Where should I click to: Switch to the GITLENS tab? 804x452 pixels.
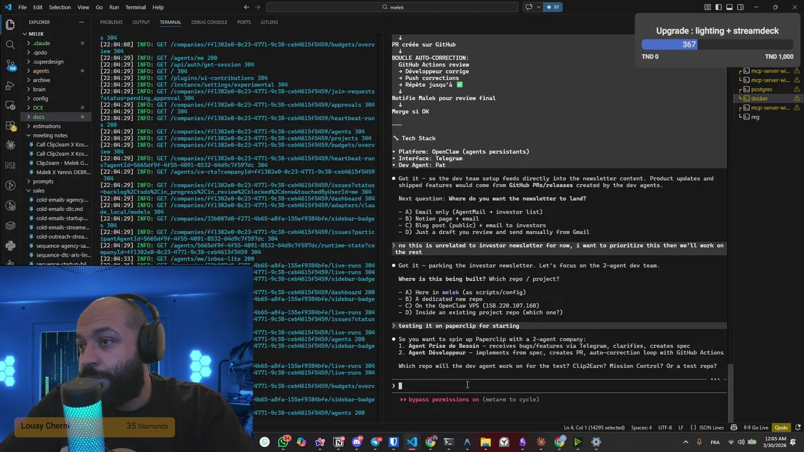point(269,22)
